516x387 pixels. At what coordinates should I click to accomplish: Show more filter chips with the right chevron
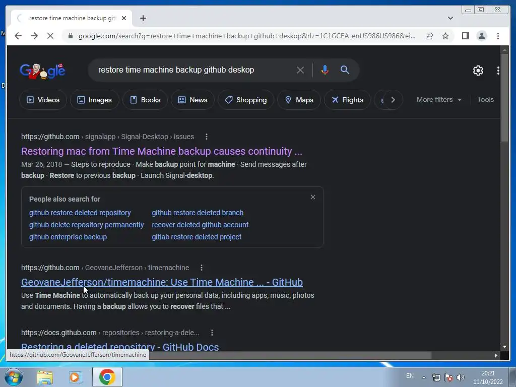pos(393,100)
